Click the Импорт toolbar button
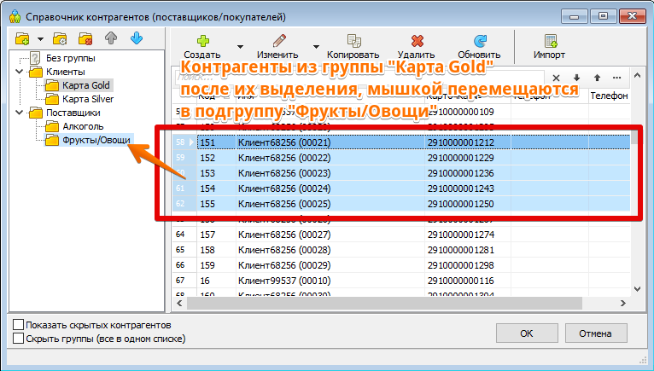The image size is (654, 371). [x=550, y=47]
